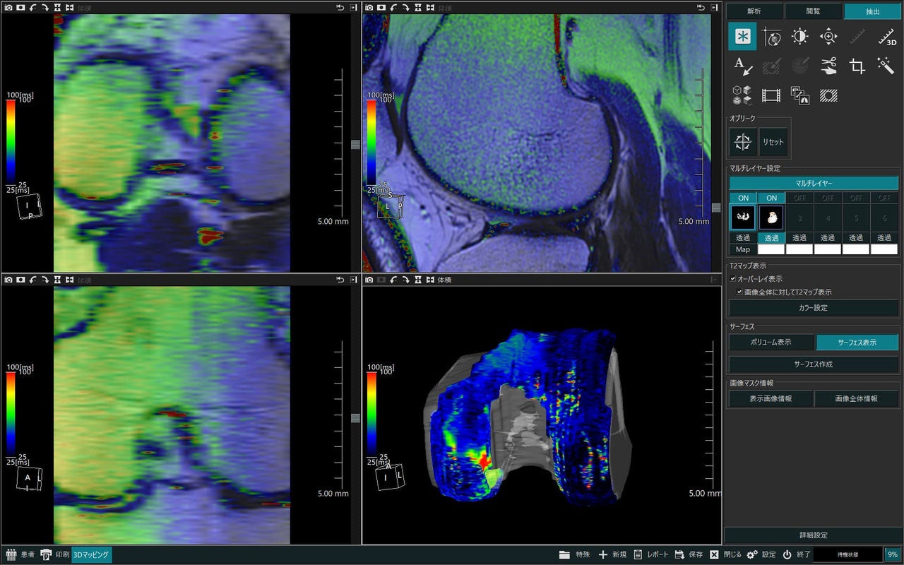This screenshot has height=565, width=904.
Task: Select the brightness/contrast window level tool
Action: tap(800, 37)
